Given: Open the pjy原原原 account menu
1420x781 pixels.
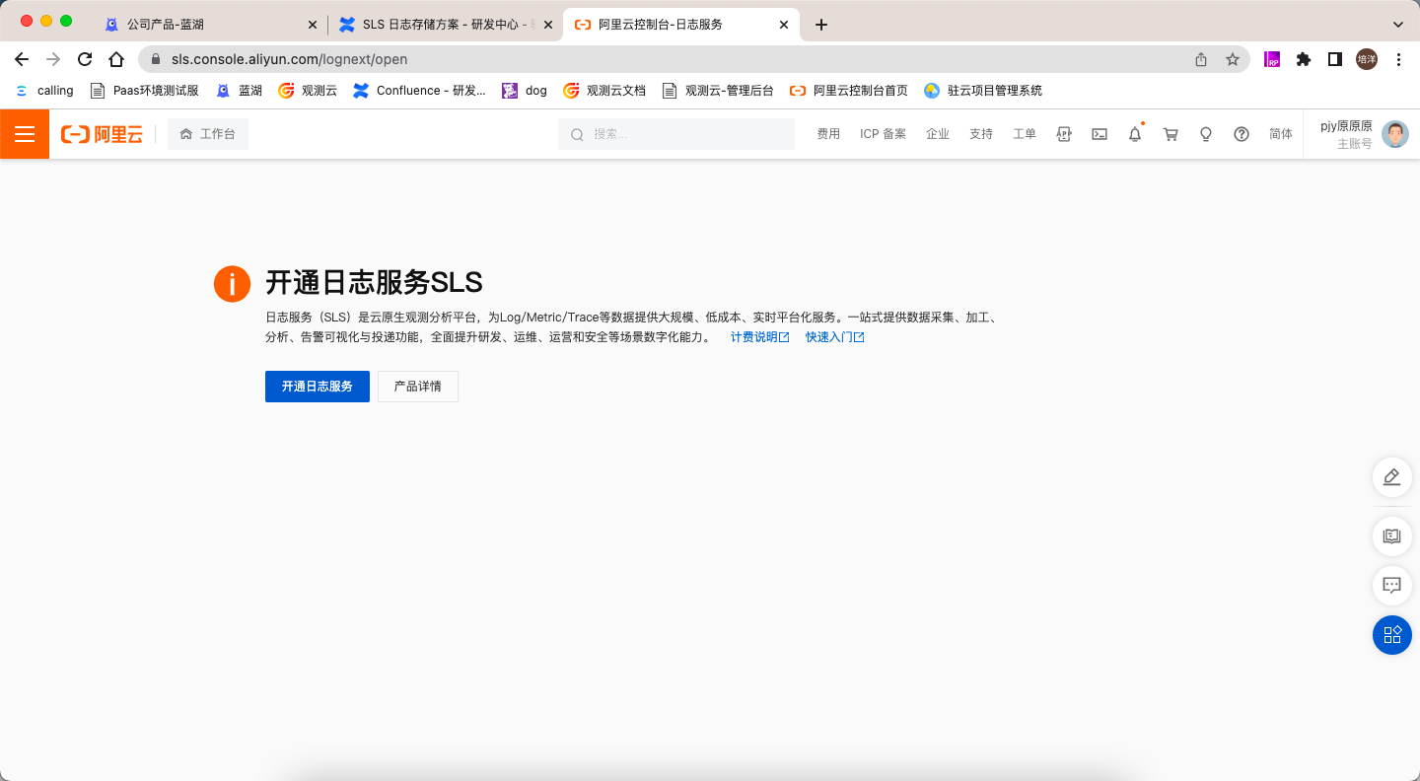Looking at the screenshot, I should point(1346,134).
